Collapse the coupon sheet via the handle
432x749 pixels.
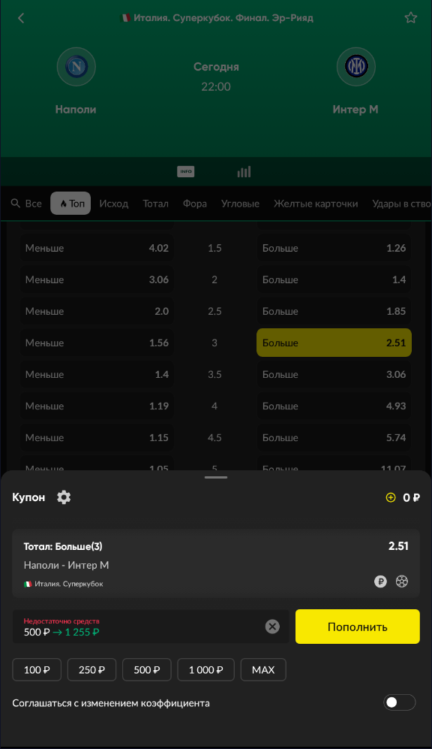coord(216,477)
